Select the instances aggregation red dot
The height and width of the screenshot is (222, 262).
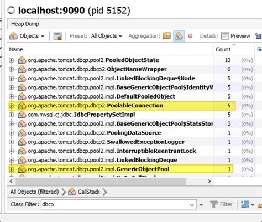tap(190, 36)
